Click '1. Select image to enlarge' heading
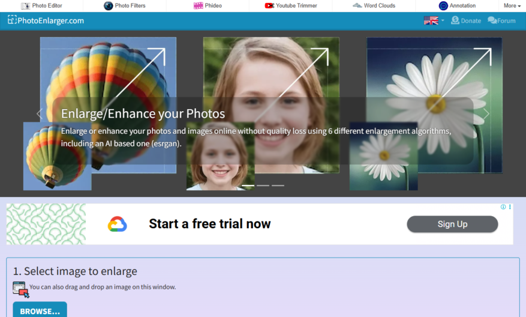 pyautogui.click(x=75, y=271)
